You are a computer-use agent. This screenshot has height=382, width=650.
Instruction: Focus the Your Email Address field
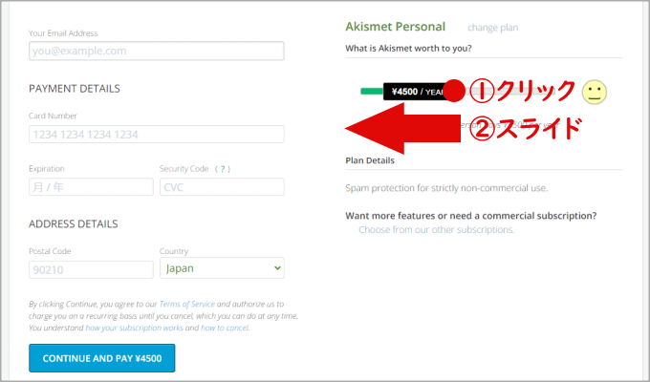tap(156, 52)
